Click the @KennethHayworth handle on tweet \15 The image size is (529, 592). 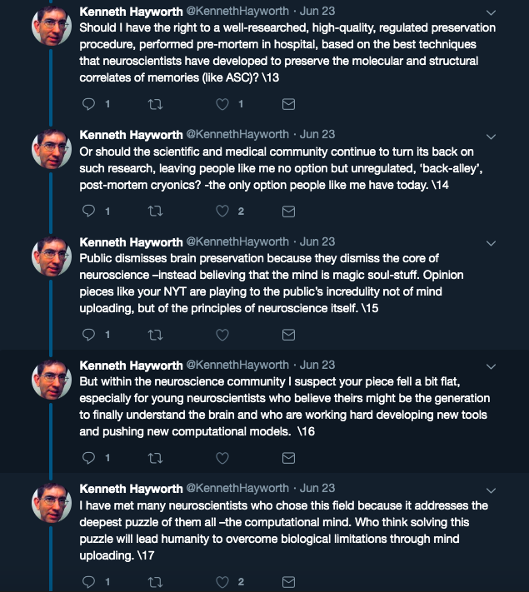point(237,241)
